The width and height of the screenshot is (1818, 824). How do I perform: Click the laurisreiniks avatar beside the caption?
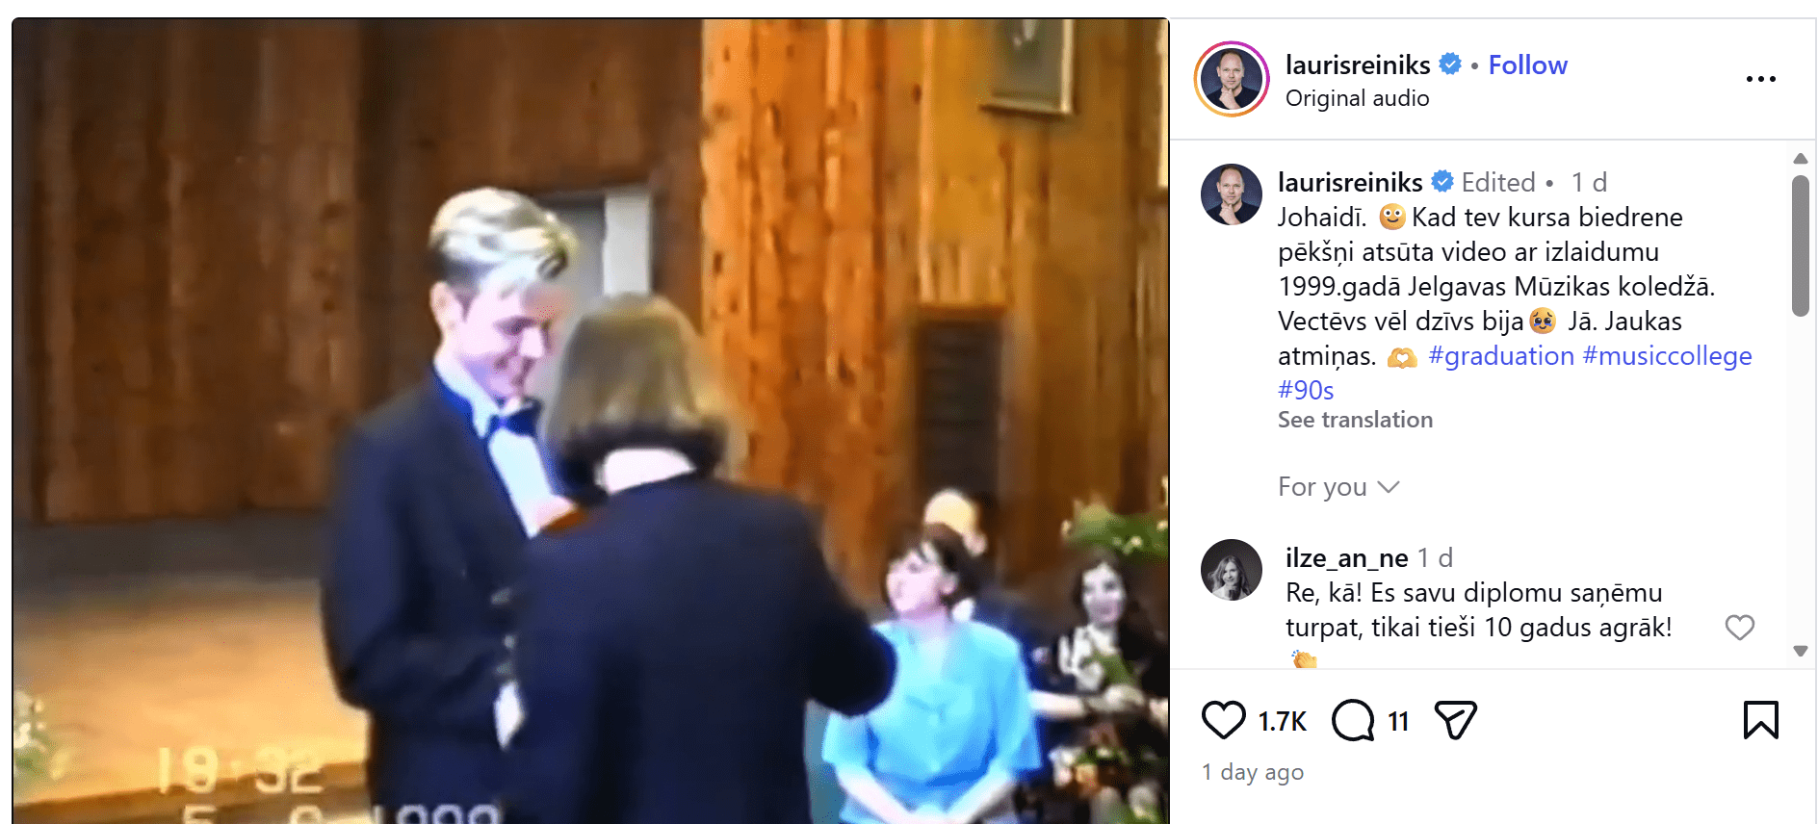(1232, 194)
